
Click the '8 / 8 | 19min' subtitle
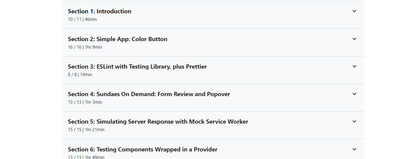click(80, 75)
